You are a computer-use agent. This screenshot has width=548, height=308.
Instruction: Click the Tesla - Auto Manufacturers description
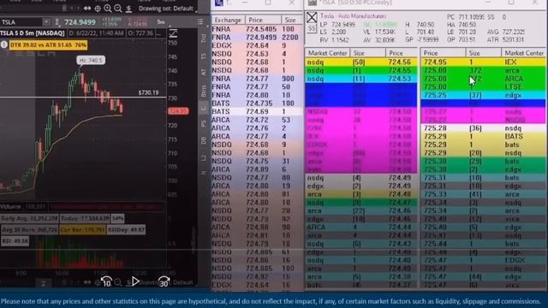pos(353,16)
